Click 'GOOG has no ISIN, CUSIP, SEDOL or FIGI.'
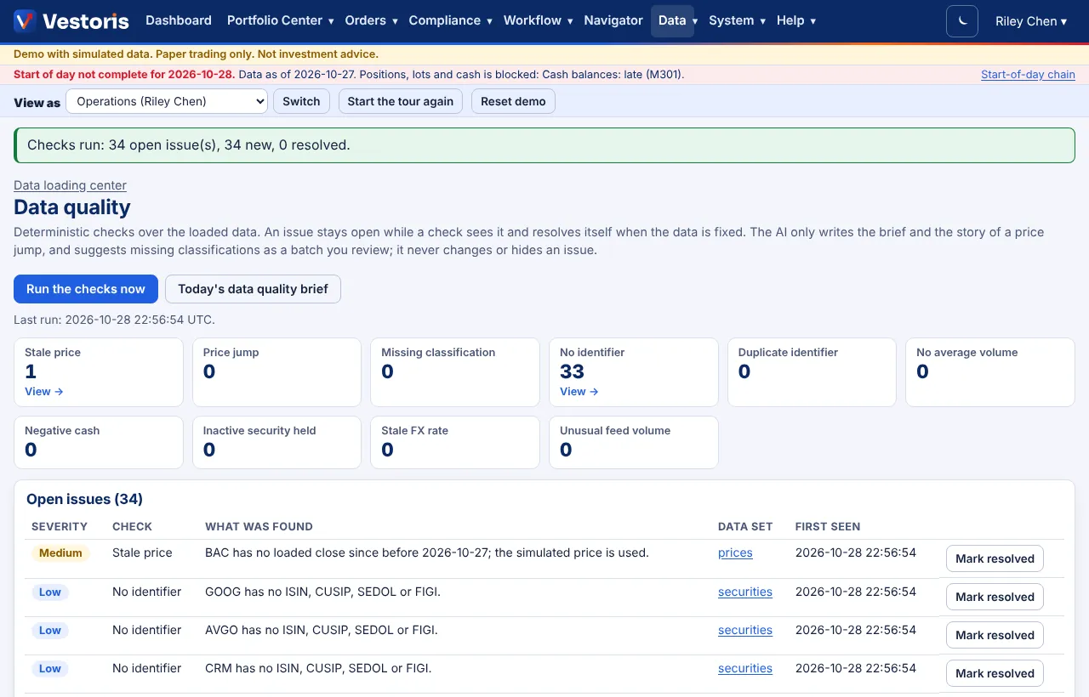1089x697 pixels. tap(322, 592)
